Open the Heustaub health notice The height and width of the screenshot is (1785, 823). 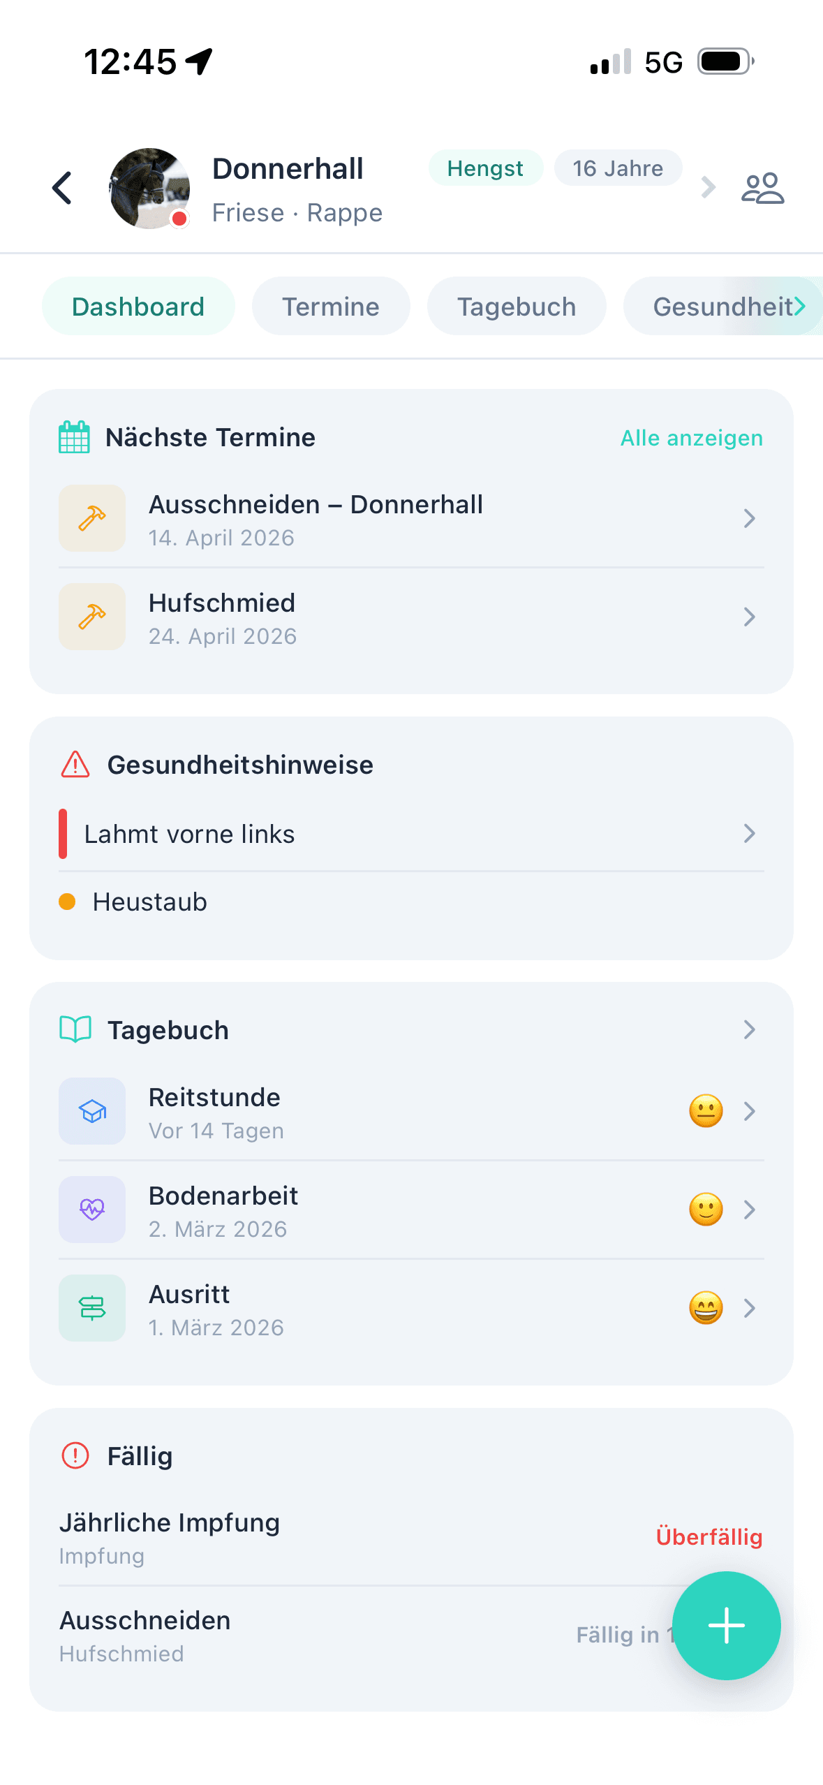[149, 902]
